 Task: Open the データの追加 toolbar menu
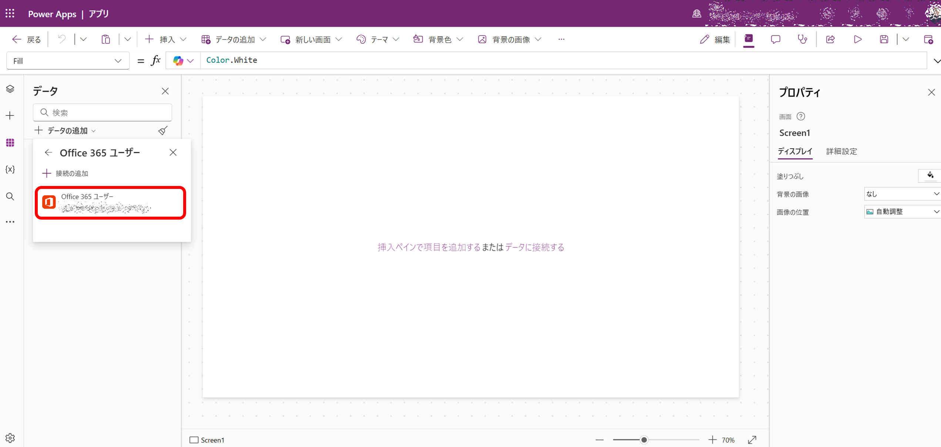(x=234, y=39)
